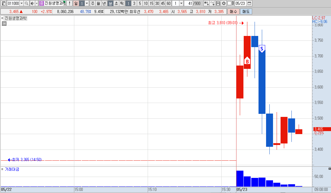Click the volume value 8,060,206

point(65,11)
